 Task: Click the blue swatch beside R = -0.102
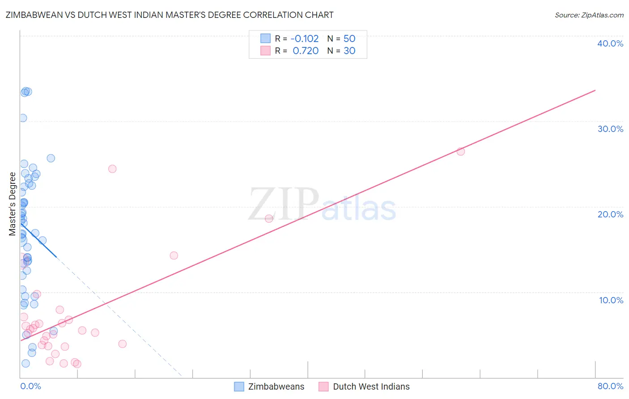[x=266, y=38]
